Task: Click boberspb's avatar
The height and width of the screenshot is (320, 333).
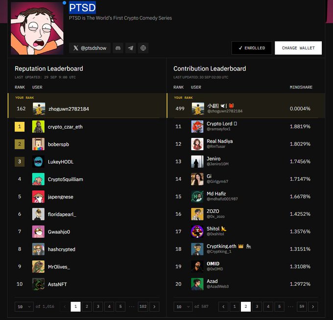Action: (38, 144)
